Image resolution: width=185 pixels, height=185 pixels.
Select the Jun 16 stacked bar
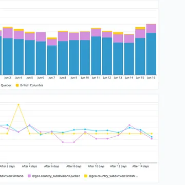[x=151, y=49]
